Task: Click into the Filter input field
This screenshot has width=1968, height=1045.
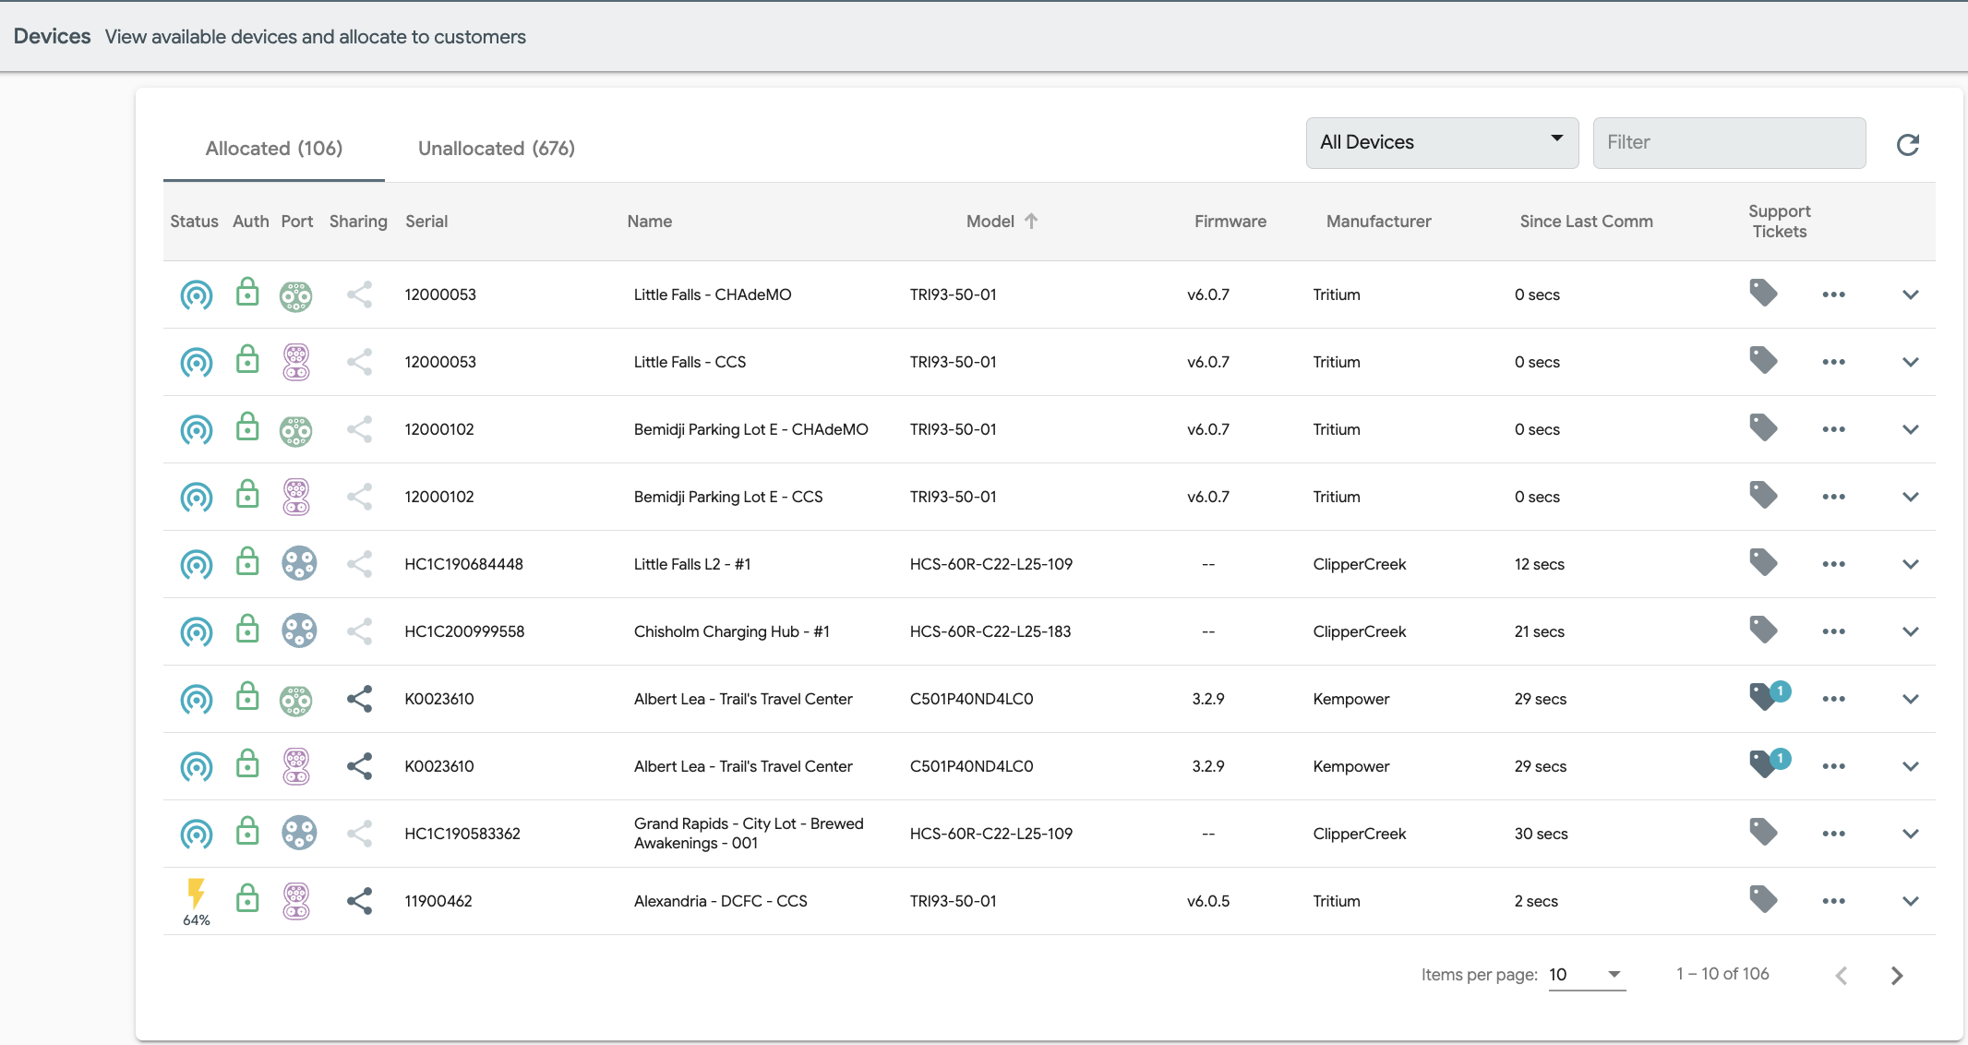Action: coord(1729,142)
